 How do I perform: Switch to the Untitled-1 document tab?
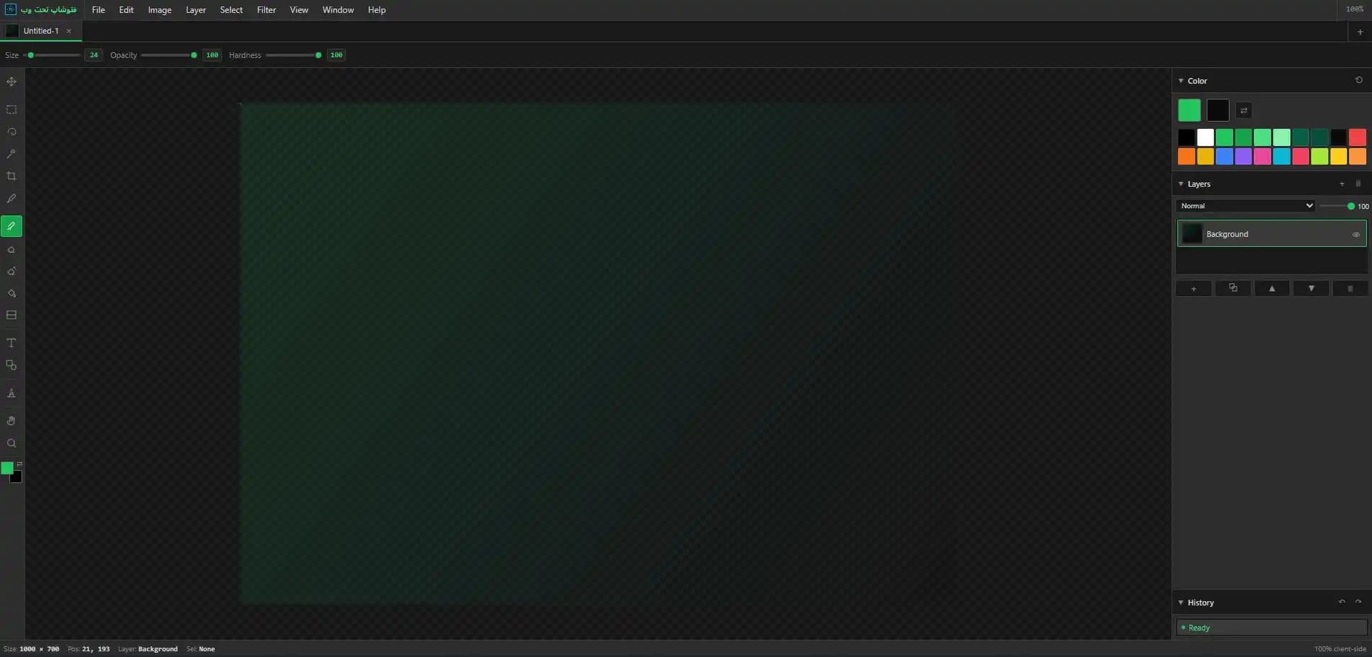point(41,31)
